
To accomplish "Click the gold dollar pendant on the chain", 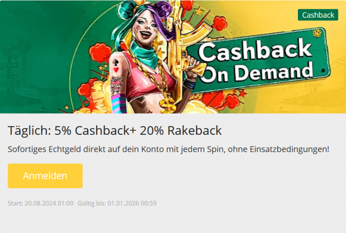I will coord(168,105).
